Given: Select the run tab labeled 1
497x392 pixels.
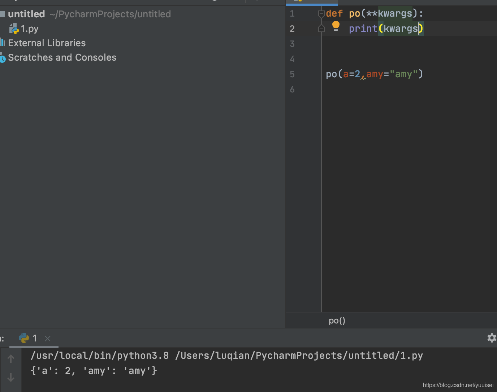Looking at the screenshot, I should (x=34, y=338).
